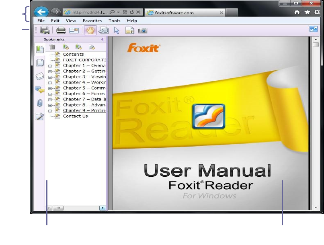The image size is (324, 245).
Task: Collapse the Bookmarks panel arrow
Action: click(102, 39)
